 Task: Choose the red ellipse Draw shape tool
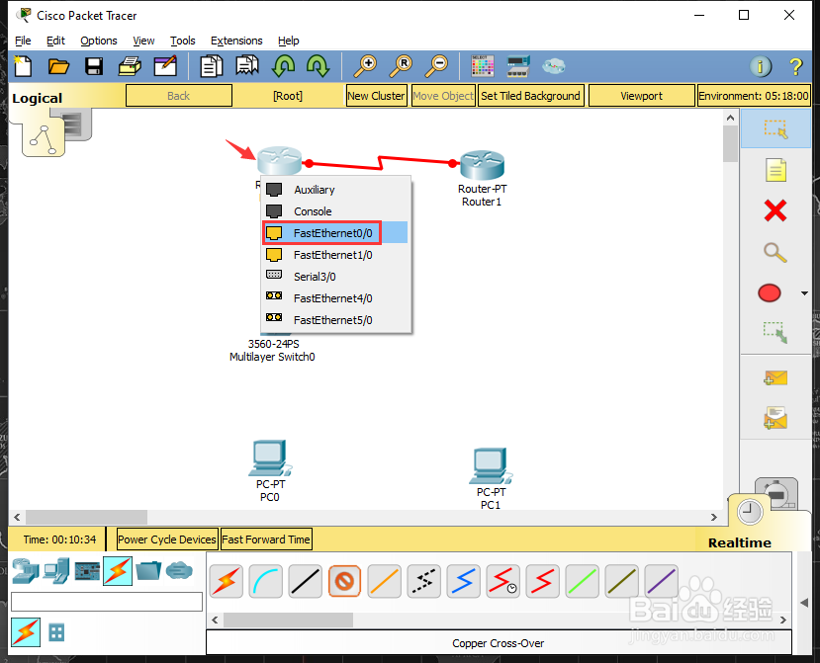coord(770,293)
